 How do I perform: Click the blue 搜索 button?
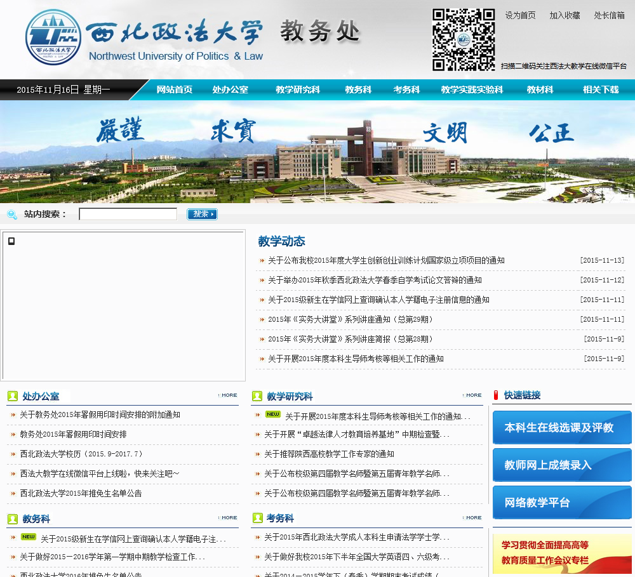pyautogui.click(x=202, y=214)
